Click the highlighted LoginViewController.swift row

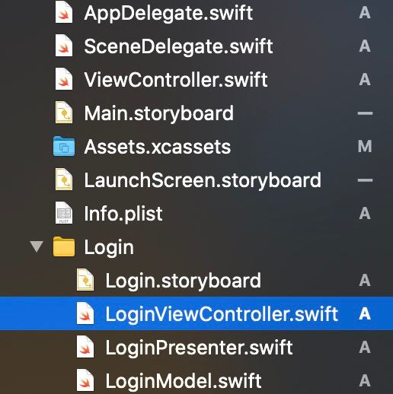pos(196,313)
